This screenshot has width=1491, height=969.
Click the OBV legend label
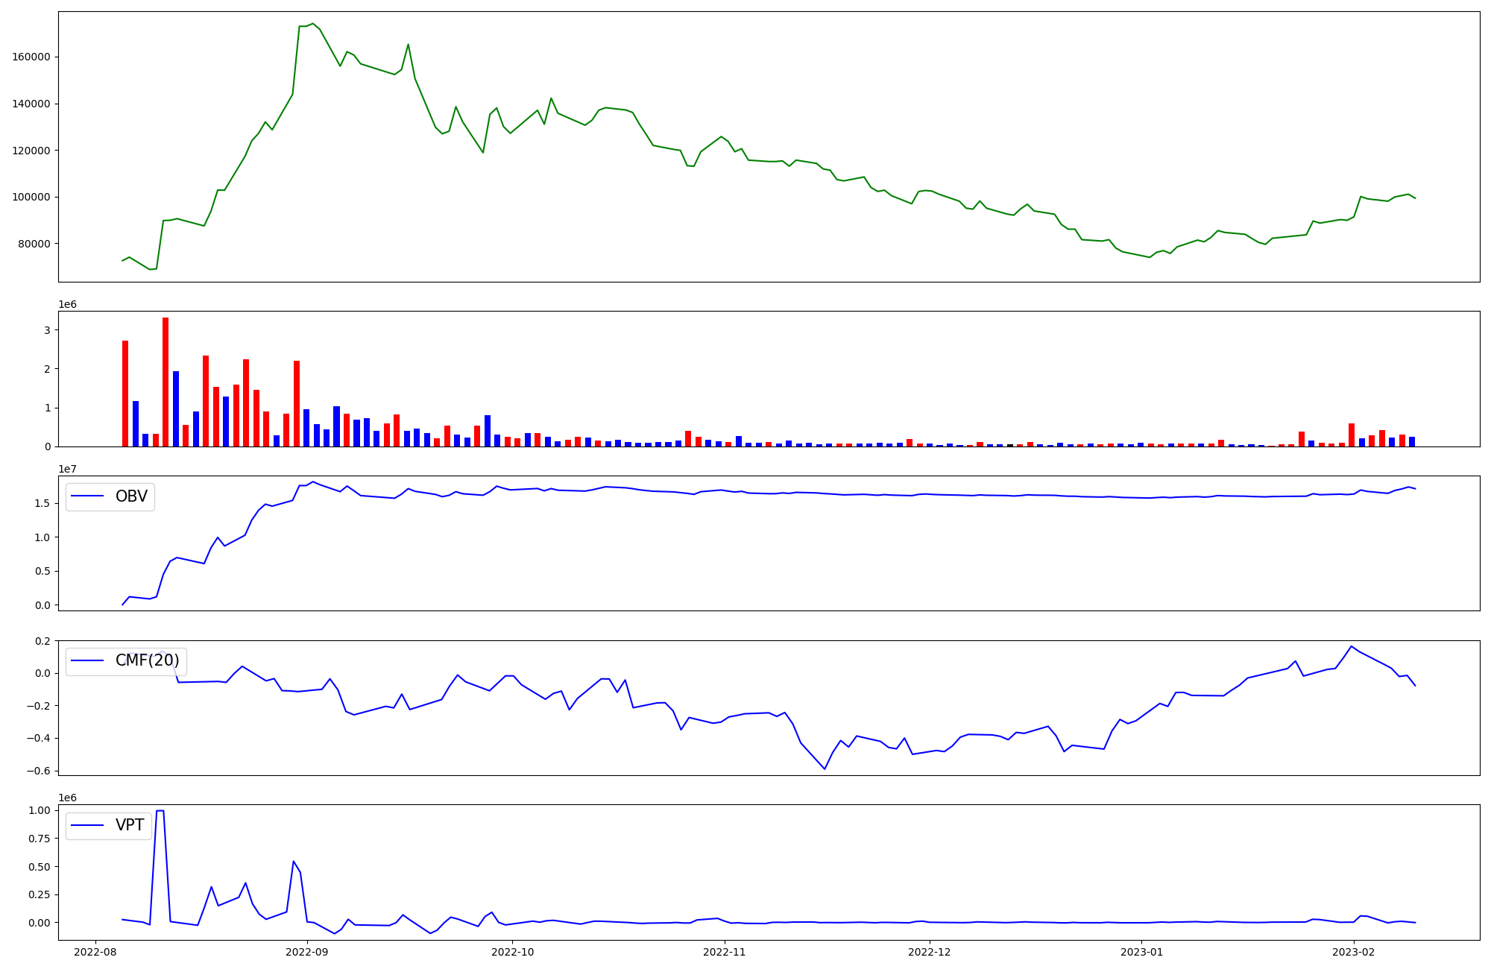coord(131,496)
